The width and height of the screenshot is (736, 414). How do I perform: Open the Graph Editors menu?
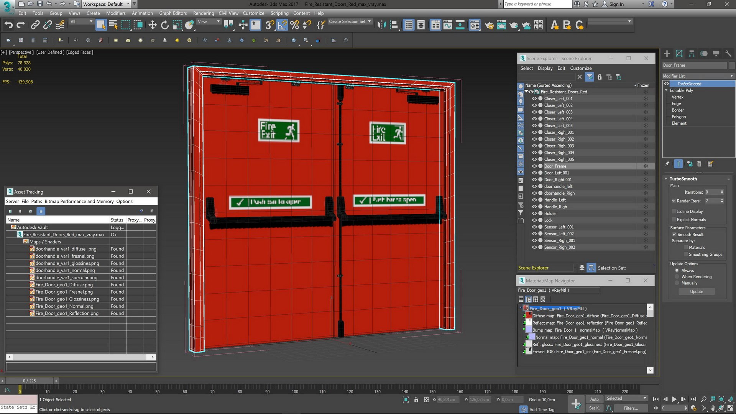coord(173,13)
